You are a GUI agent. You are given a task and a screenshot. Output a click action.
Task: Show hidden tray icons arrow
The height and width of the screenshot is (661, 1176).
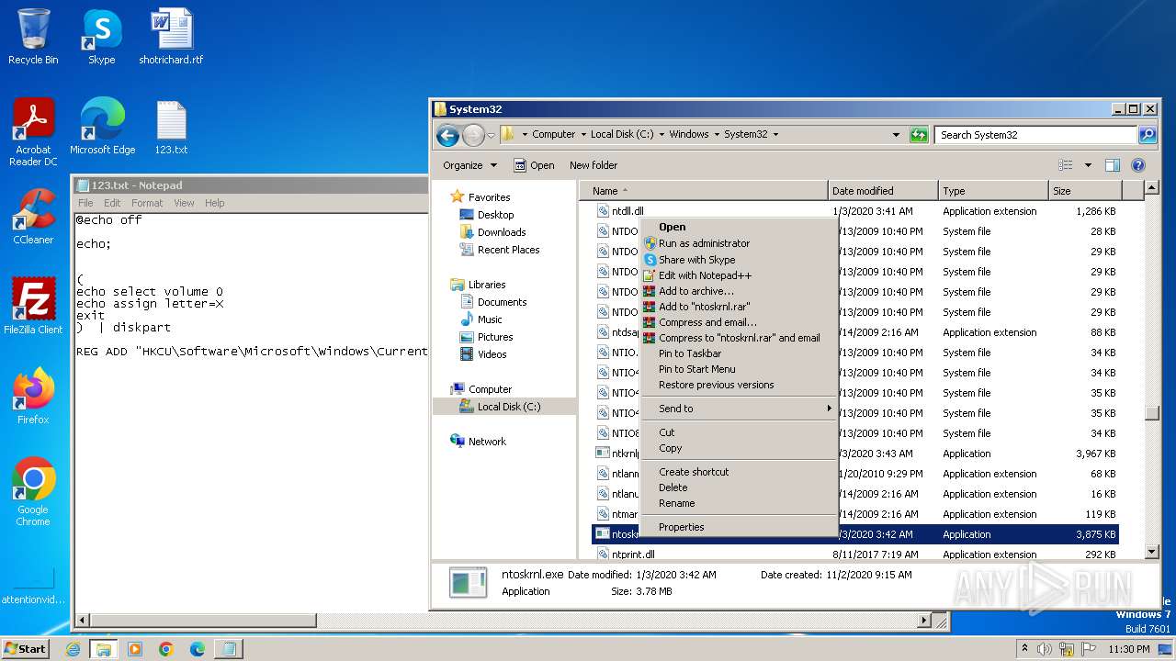(x=1024, y=649)
